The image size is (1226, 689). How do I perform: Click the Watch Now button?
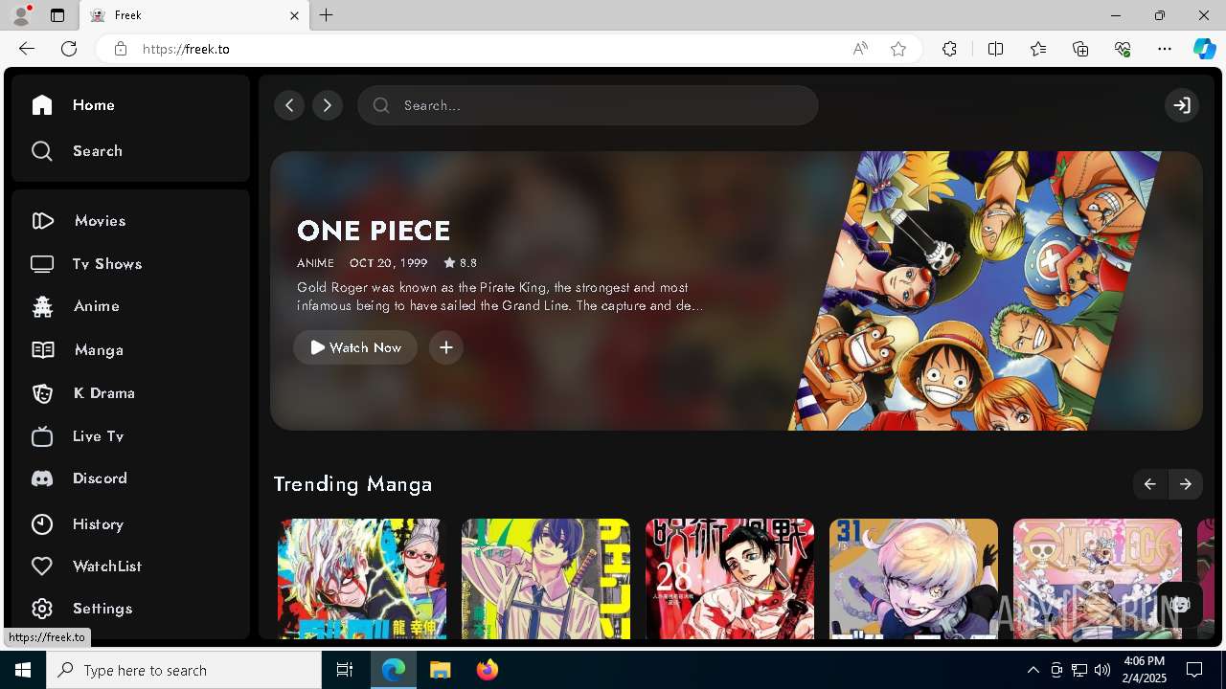(x=355, y=347)
